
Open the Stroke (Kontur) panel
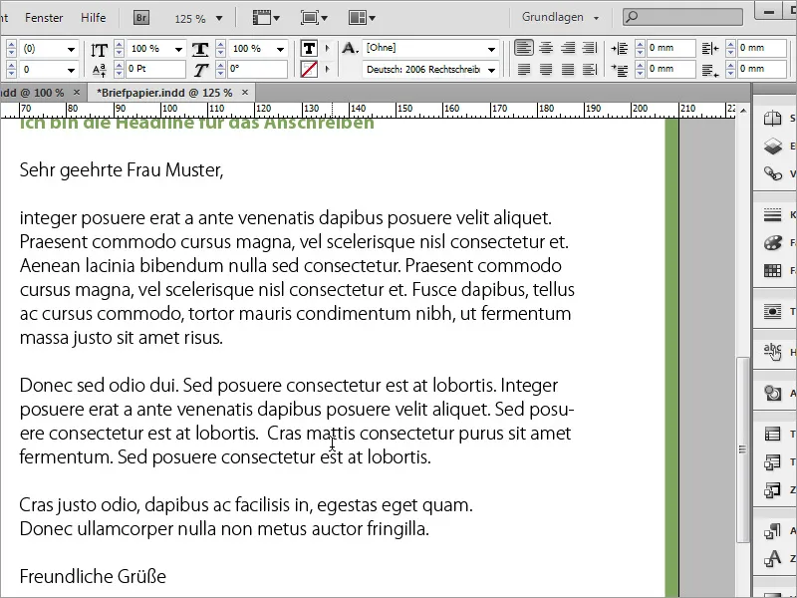[x=773, y=215]
